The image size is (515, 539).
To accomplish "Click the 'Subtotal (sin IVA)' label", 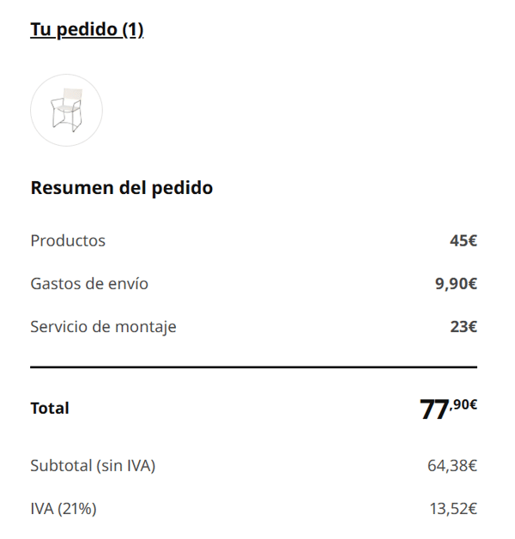I will (93, 466).
